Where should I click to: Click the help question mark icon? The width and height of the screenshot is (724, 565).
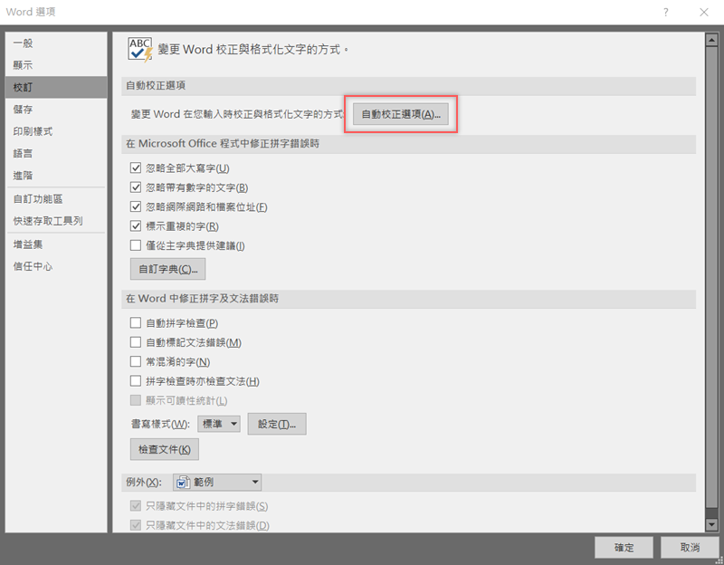click(665, 13)
